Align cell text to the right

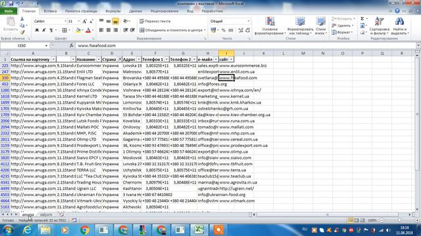pos(116,30)
